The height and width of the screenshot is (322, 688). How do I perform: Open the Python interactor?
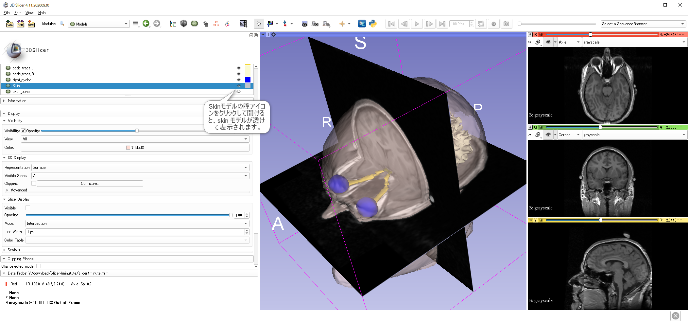tap(373, 24)
